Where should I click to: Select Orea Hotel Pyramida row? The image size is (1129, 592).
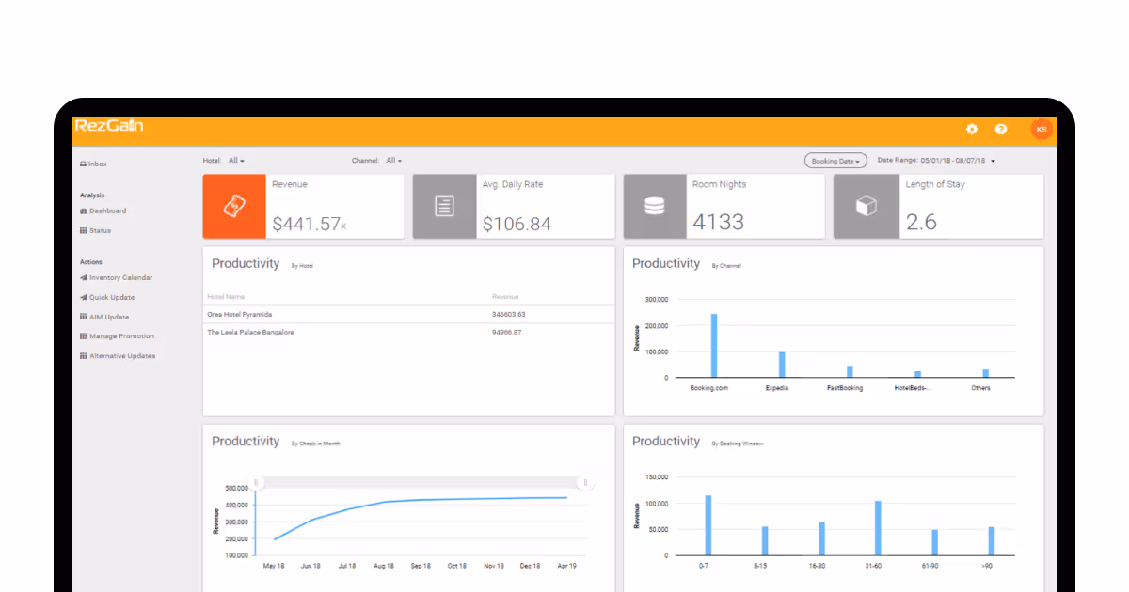pyautogui.click(x=408, y=314)
